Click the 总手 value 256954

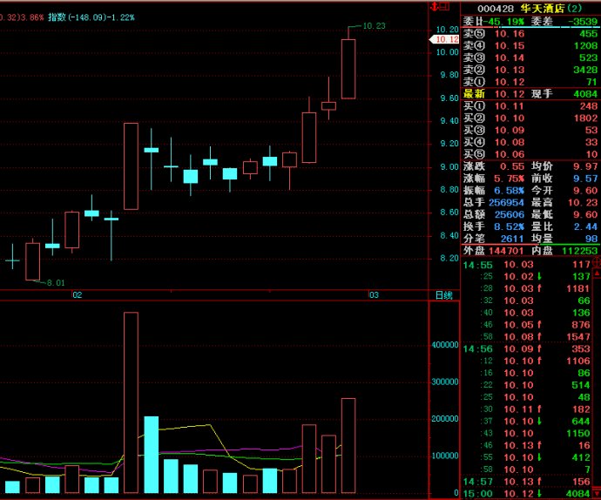(506, 202)
